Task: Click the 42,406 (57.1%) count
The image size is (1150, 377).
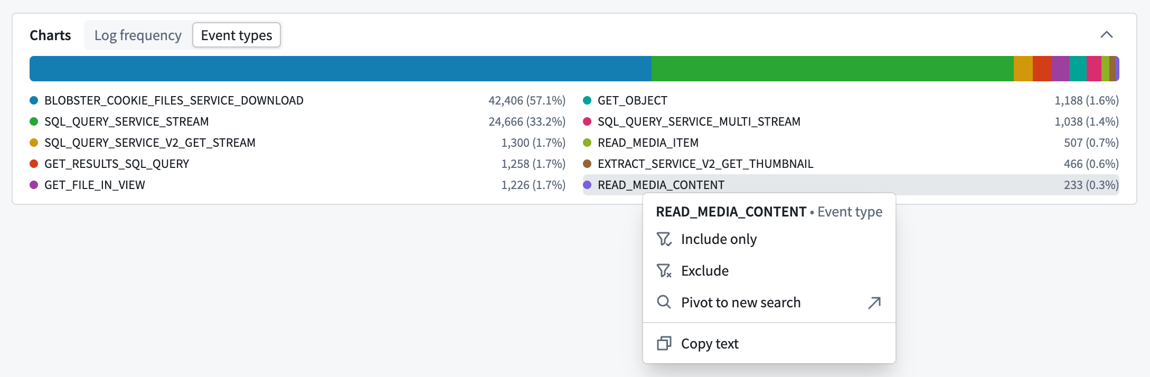Action: coord(527,100)
